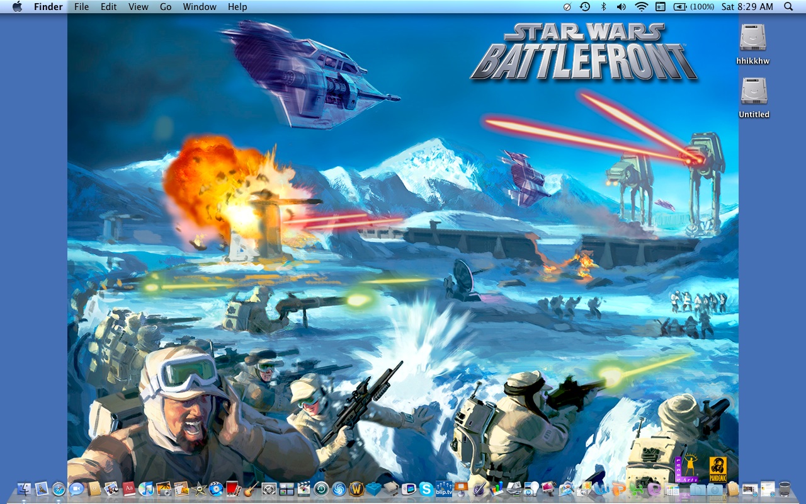Open the Documents folder stack in Dock
806x504 pixels.
click(x=697, y=489)
